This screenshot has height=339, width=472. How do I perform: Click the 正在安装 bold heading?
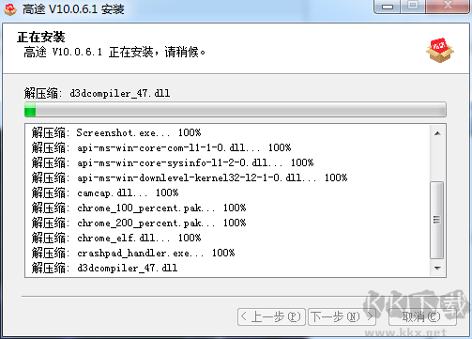[x=41, y=38]
